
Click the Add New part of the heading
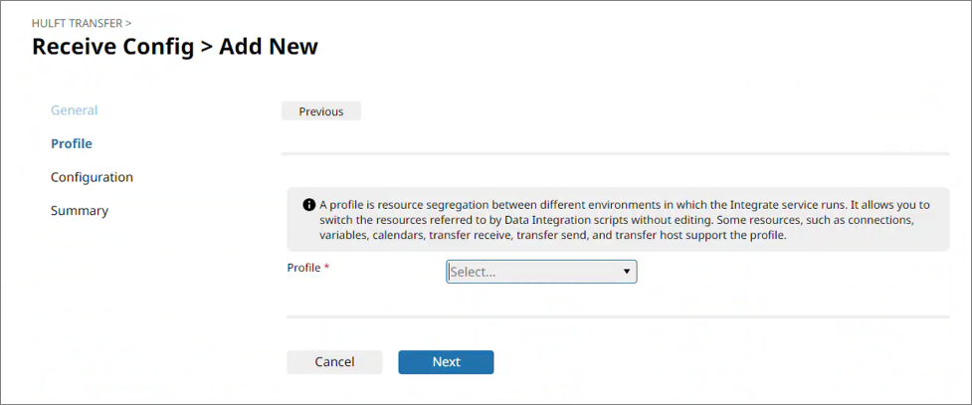(x=269, y=47)
